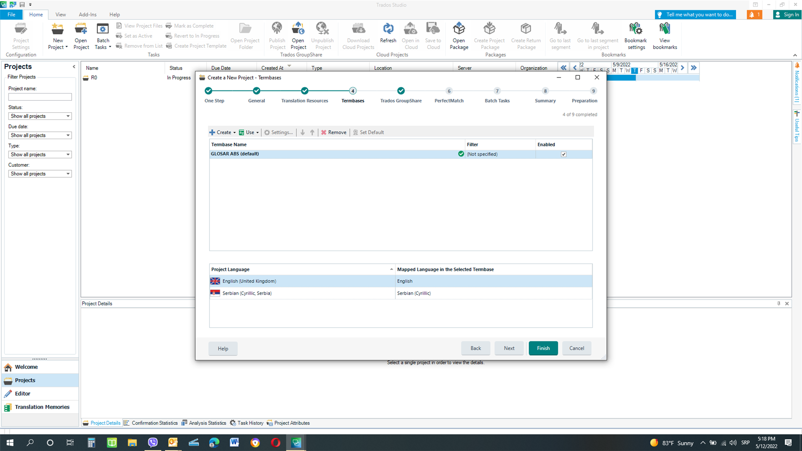The height and width of the screenshot is (451, 802).
Task: Click Create Return Package icon
Action: point(526,36)
